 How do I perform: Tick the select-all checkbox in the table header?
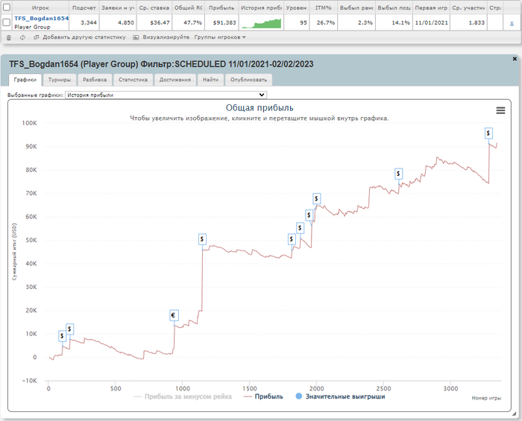pos(7,7)
